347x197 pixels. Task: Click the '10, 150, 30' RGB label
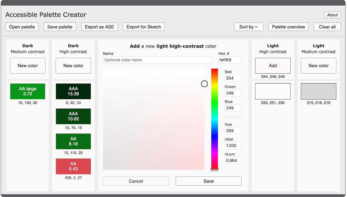(28, 103)
